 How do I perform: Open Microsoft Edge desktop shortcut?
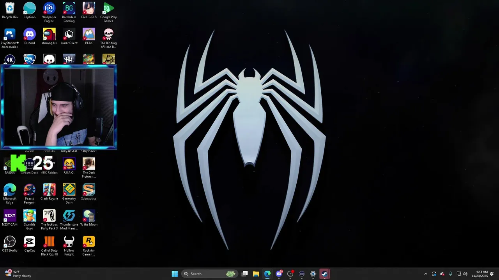tap(10, 194)
